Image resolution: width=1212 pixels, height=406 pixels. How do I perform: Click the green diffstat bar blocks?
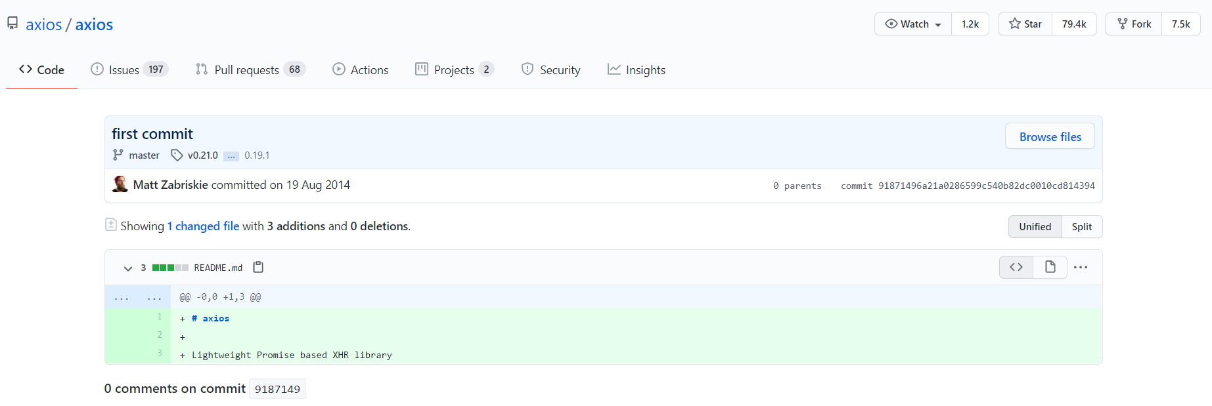pyautogui.click(x=170, y=268)
